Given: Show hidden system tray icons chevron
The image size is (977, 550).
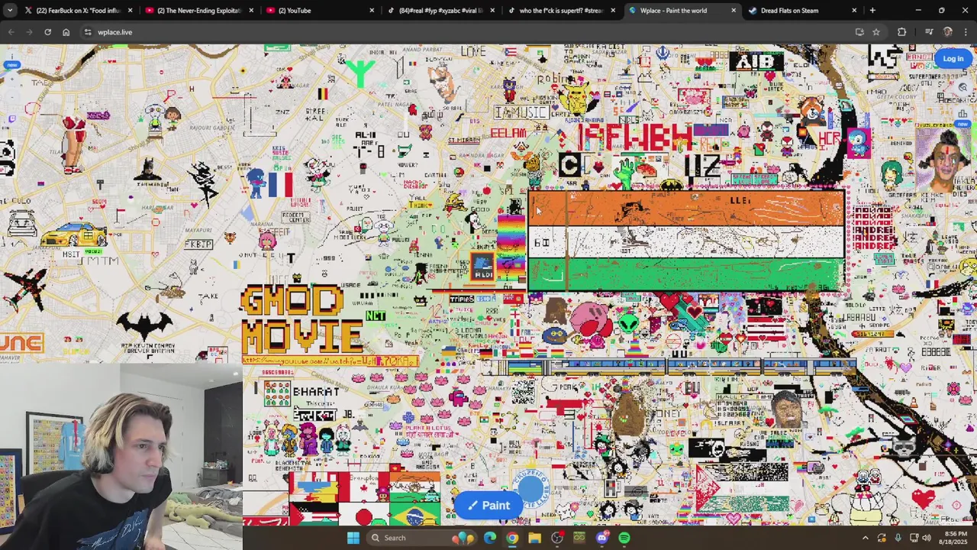Looking at the screenshot, I should [865, 538].
